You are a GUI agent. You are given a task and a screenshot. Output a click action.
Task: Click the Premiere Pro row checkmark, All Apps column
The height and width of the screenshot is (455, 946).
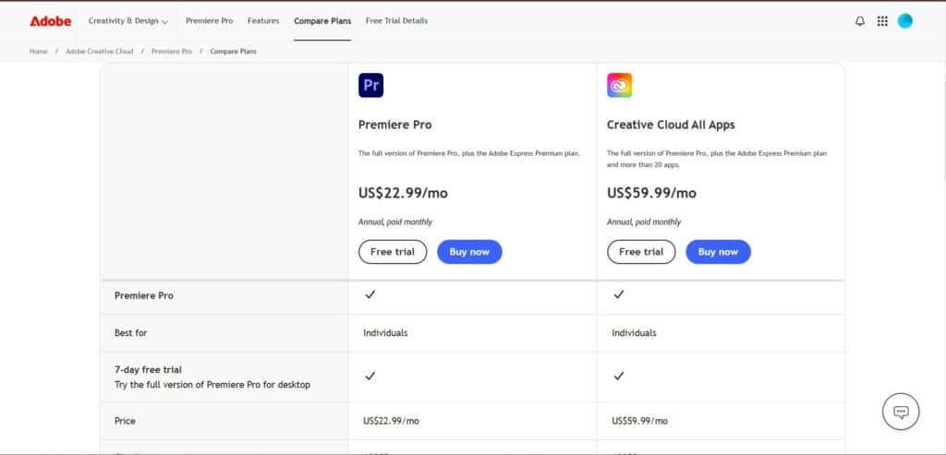coord(618,294)
